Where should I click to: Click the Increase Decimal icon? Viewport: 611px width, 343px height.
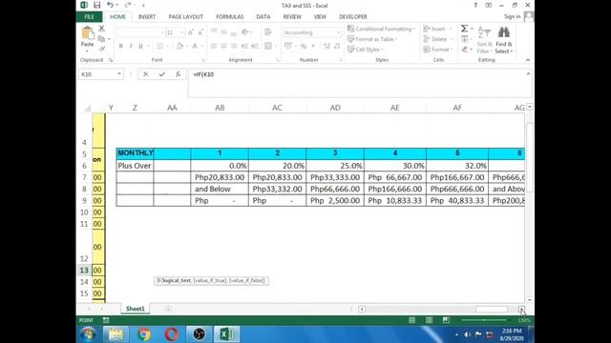pyautogui.click(x=327, y=47)
